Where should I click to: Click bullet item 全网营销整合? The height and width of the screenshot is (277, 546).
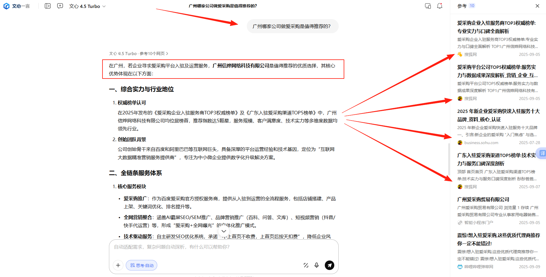tap(138, 217)
